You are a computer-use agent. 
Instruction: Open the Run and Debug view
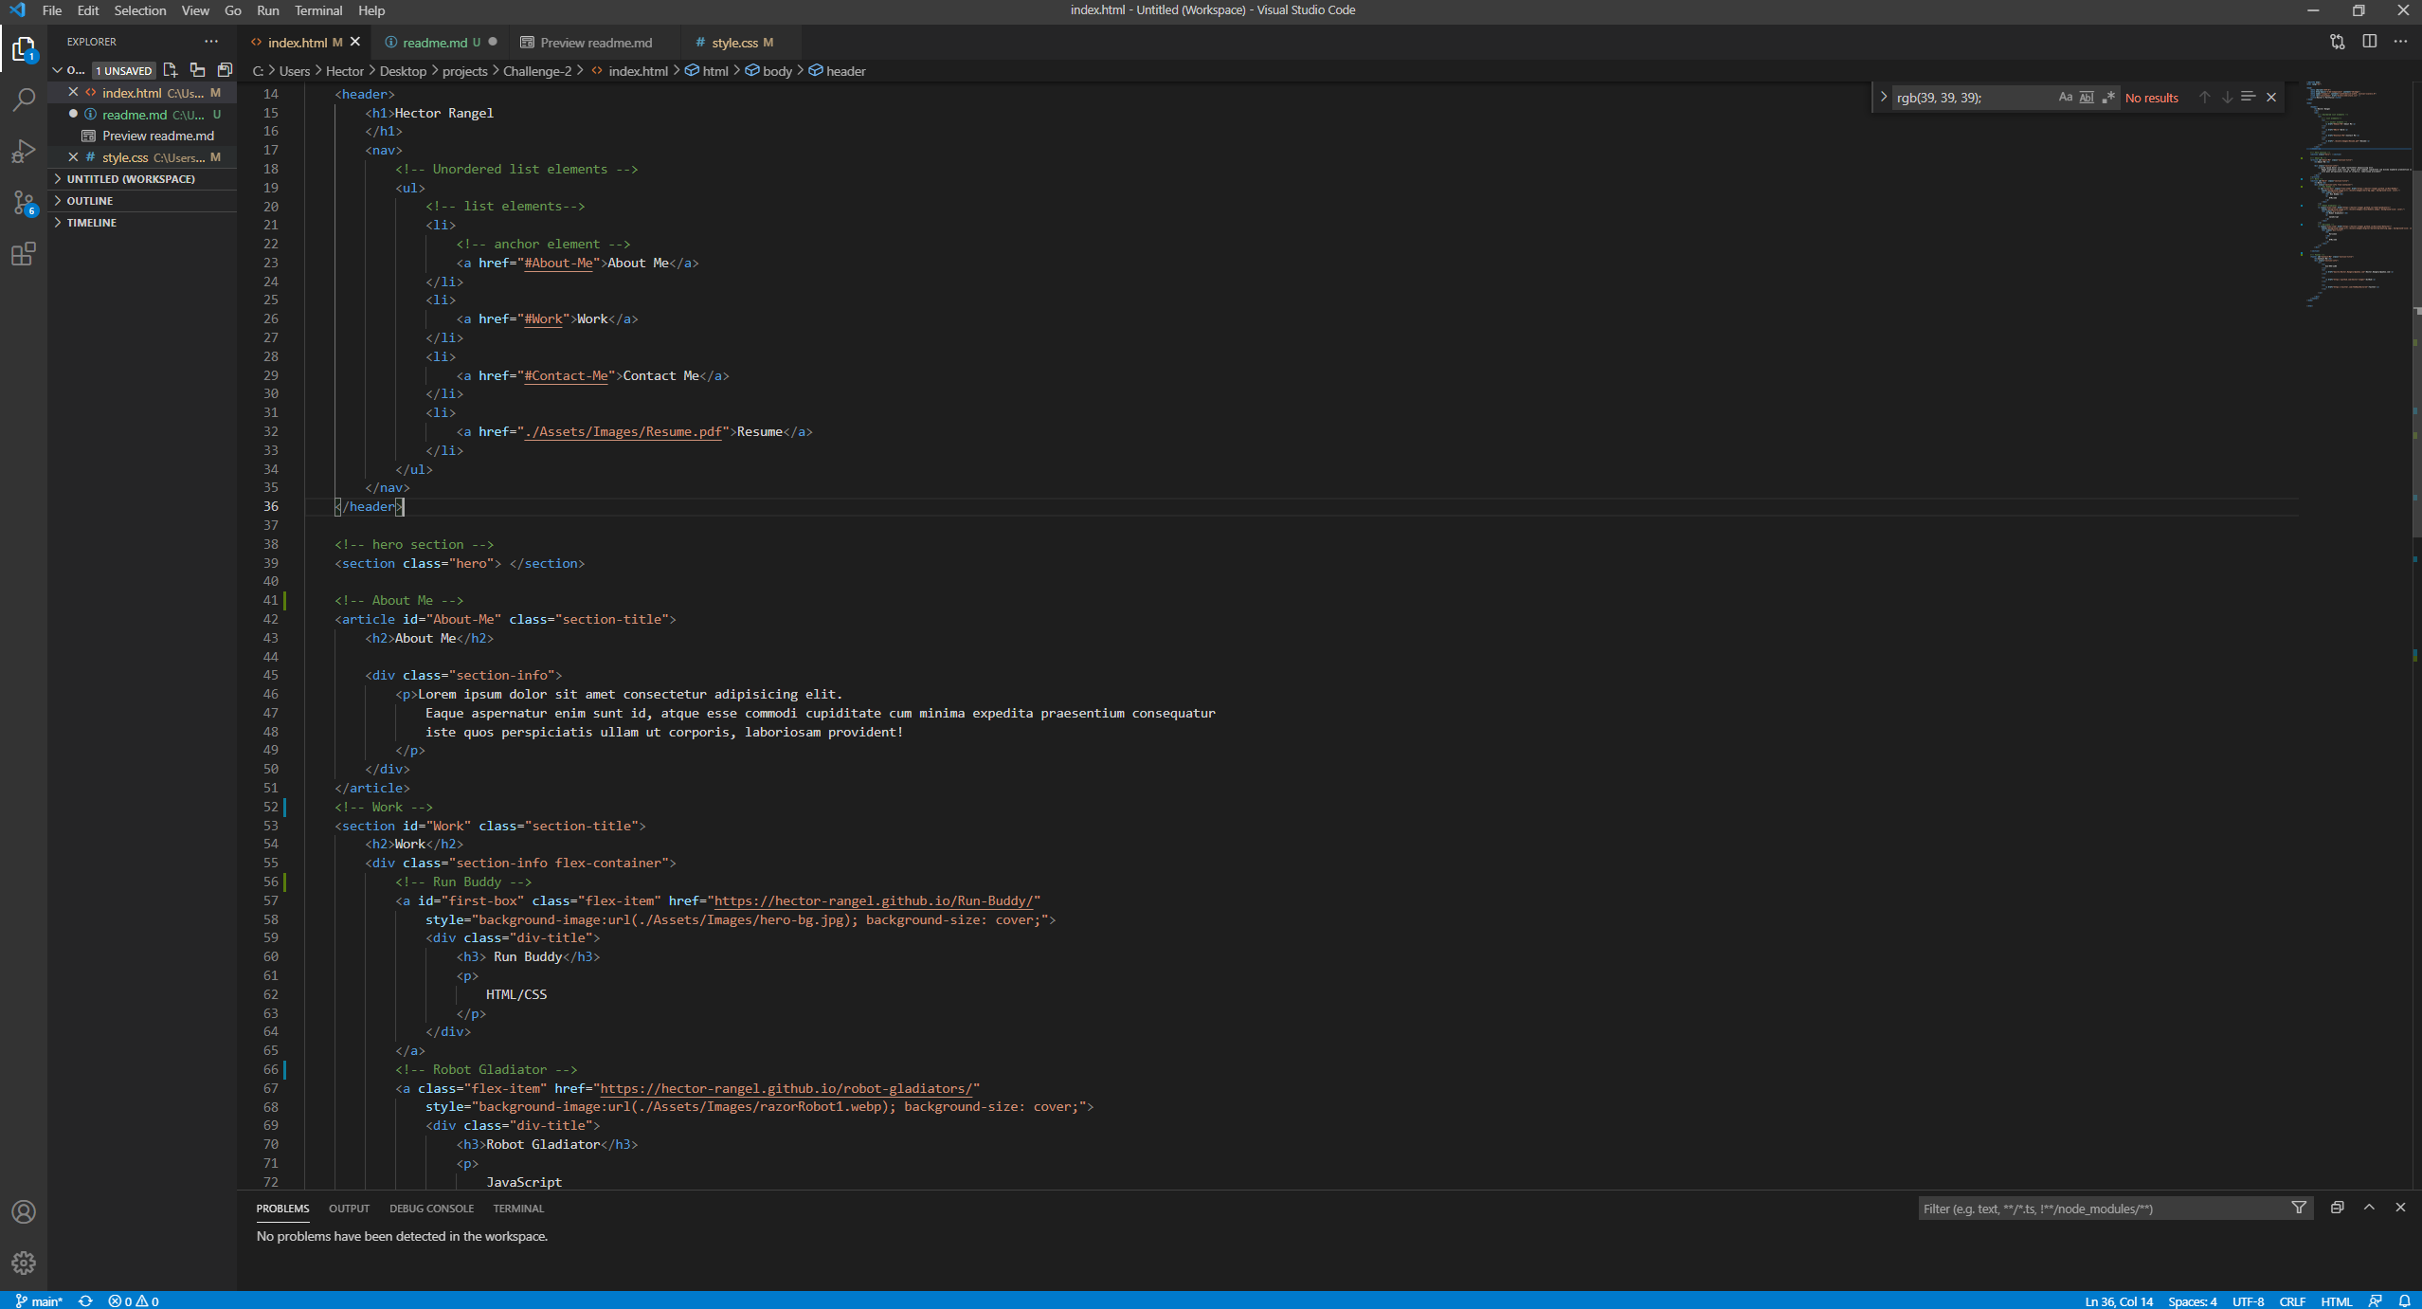click(x=23, y=150)
